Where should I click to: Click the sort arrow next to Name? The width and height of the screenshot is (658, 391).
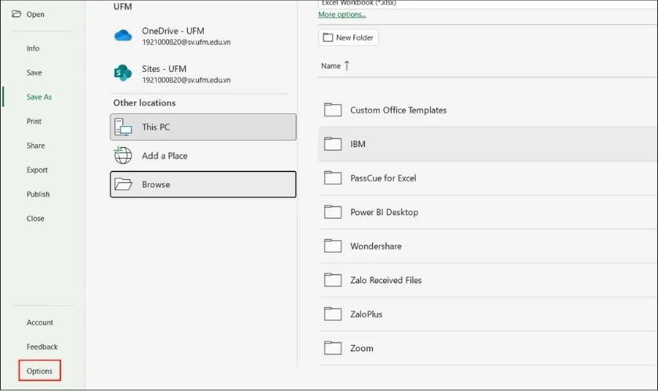click(346, 66)
